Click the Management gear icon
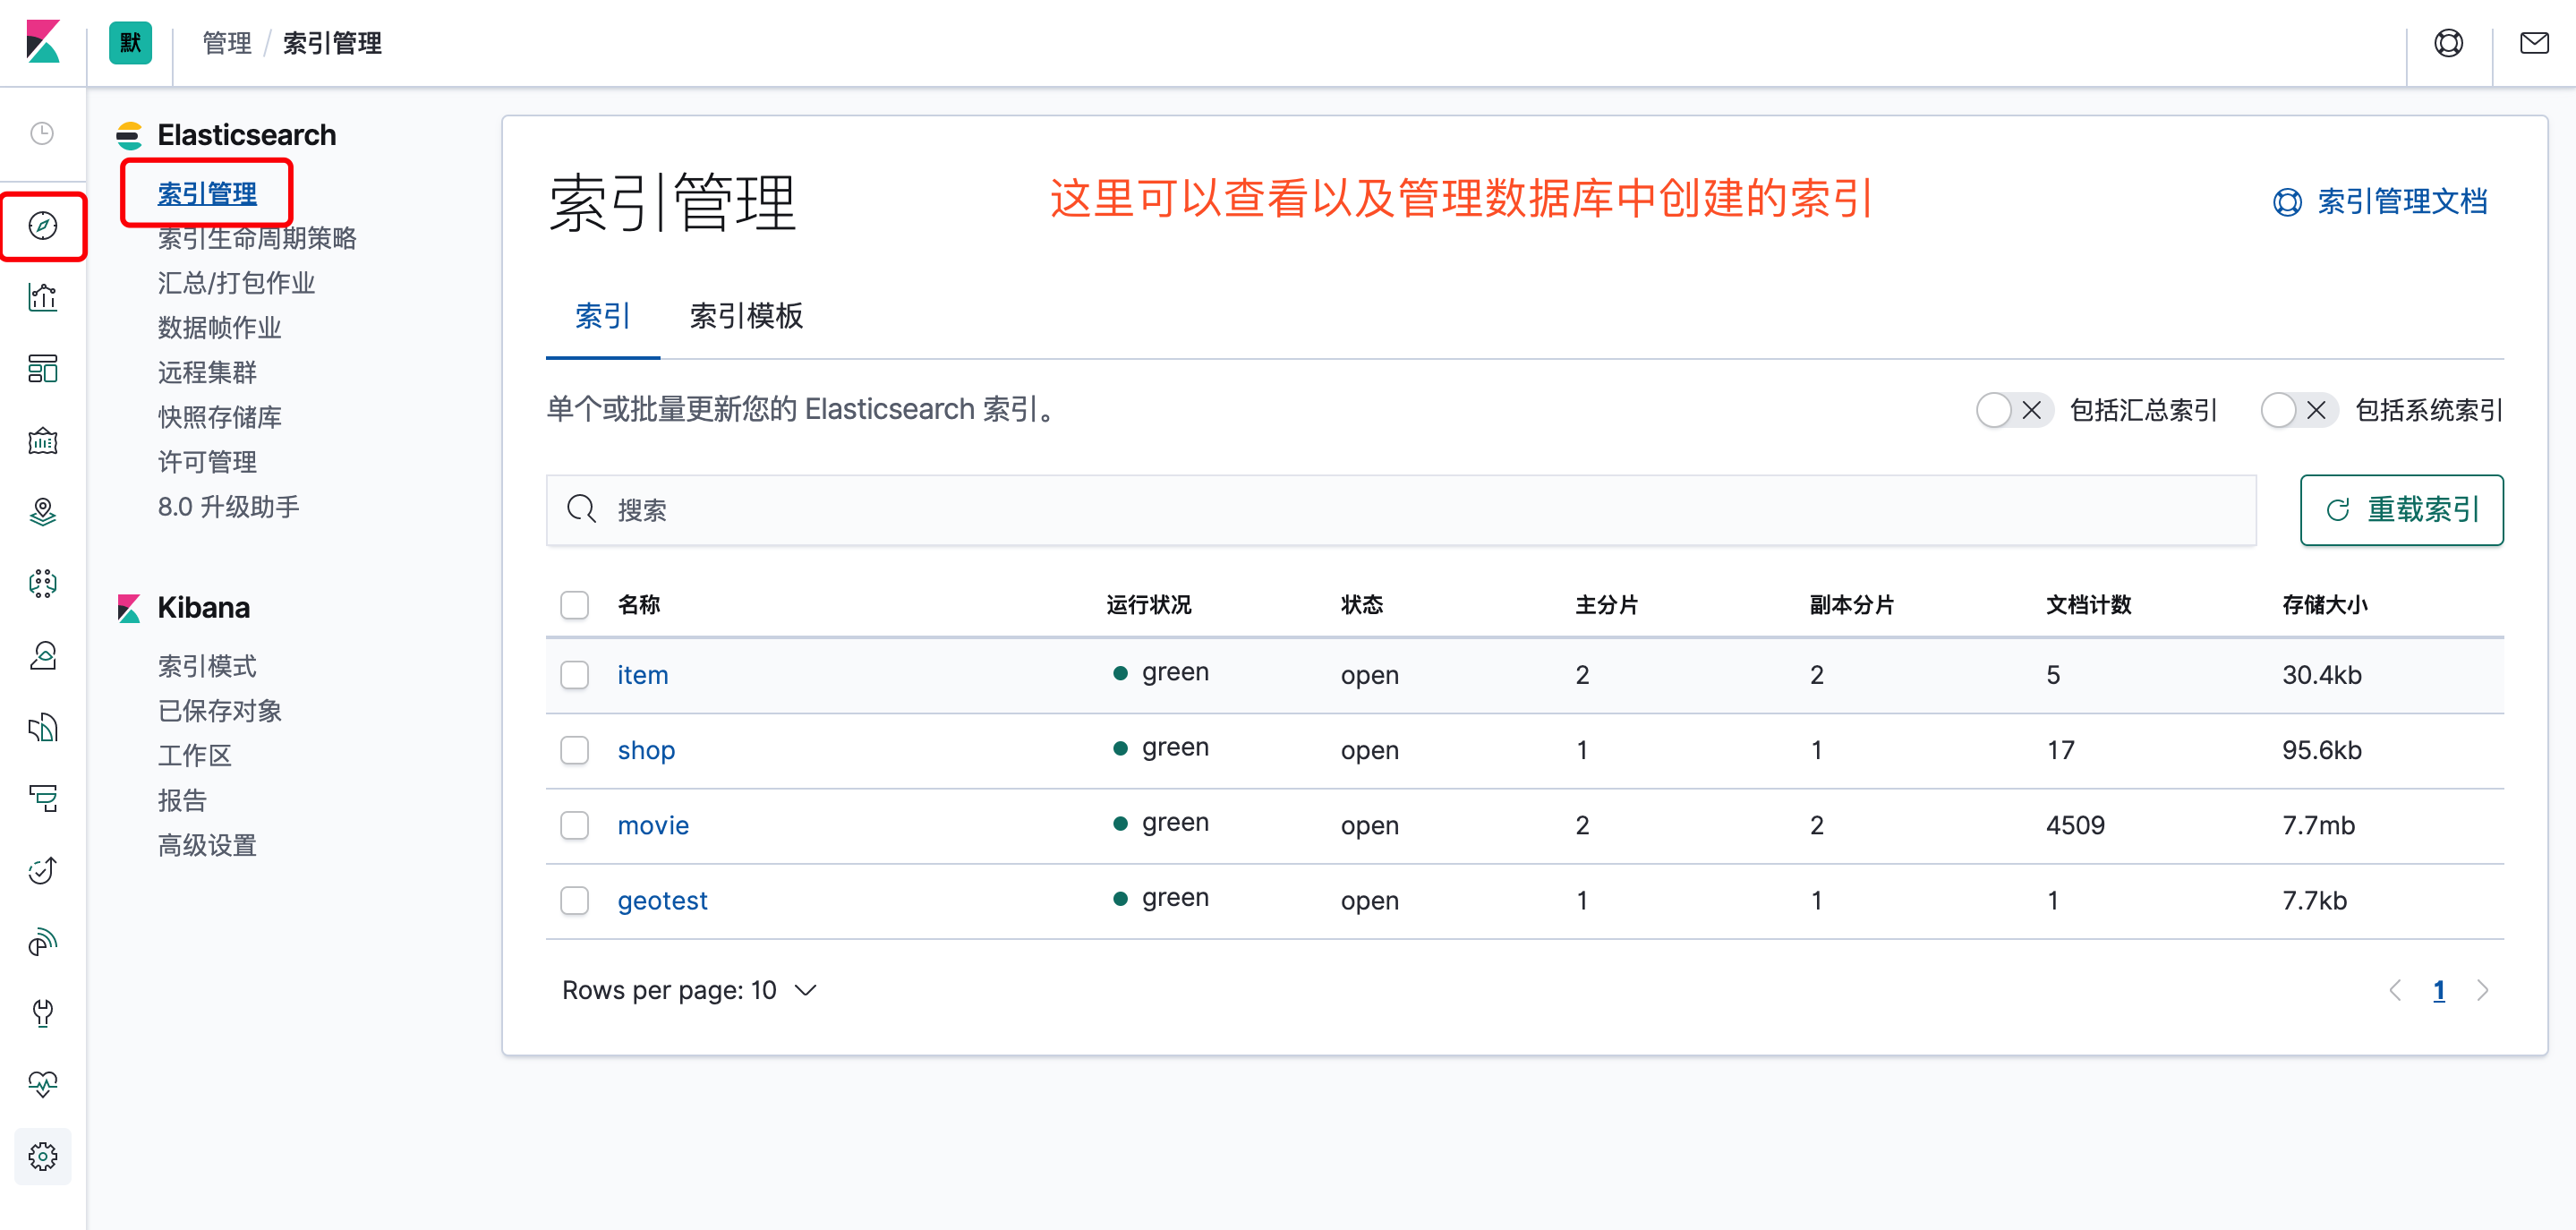 click(x=42, y=1156)
